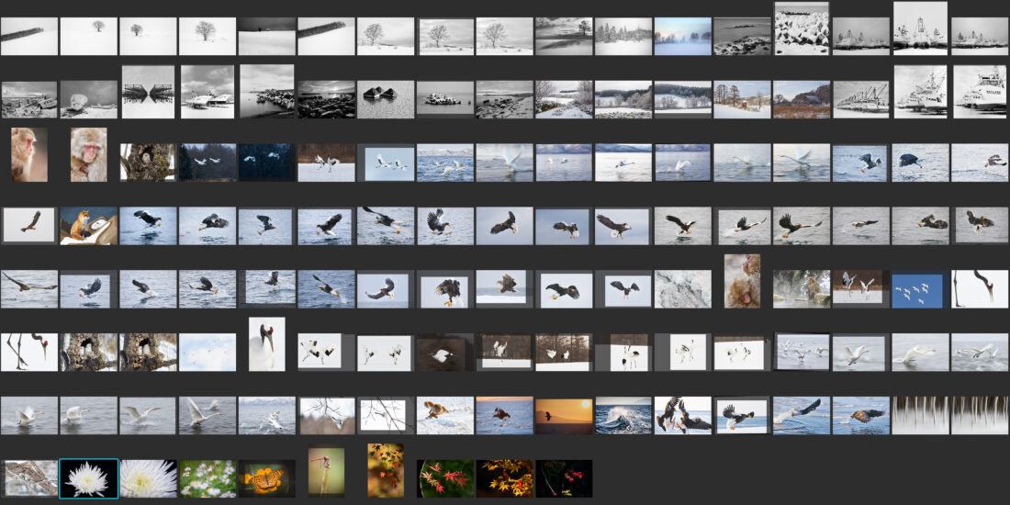The image size is (1010, 505).
Task: Choose the crashing ocean wave thumbnail
Action: (x=623, y=415)
